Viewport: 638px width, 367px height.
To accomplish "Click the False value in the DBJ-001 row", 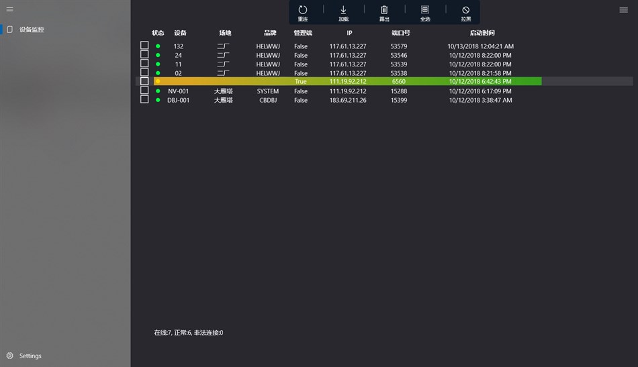I will (x=301, y=100).
